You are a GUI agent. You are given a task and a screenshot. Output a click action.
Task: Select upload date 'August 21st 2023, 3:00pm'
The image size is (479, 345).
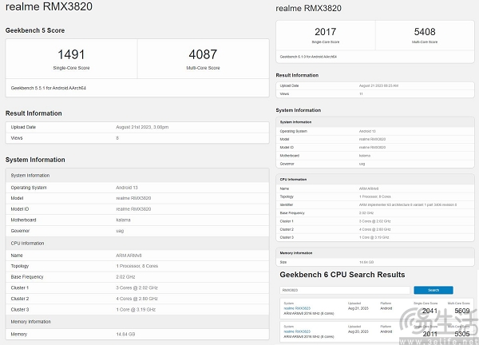point(142,127)
